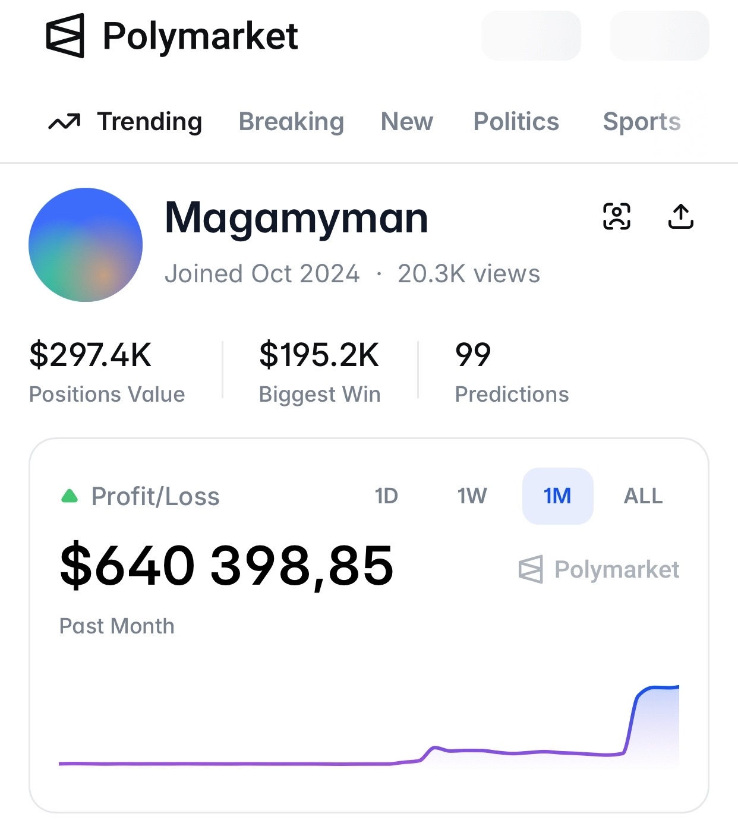This screenshot has height=823, width=738.
Task: Click the rightmost placeholder button in header
Action: 660,36
